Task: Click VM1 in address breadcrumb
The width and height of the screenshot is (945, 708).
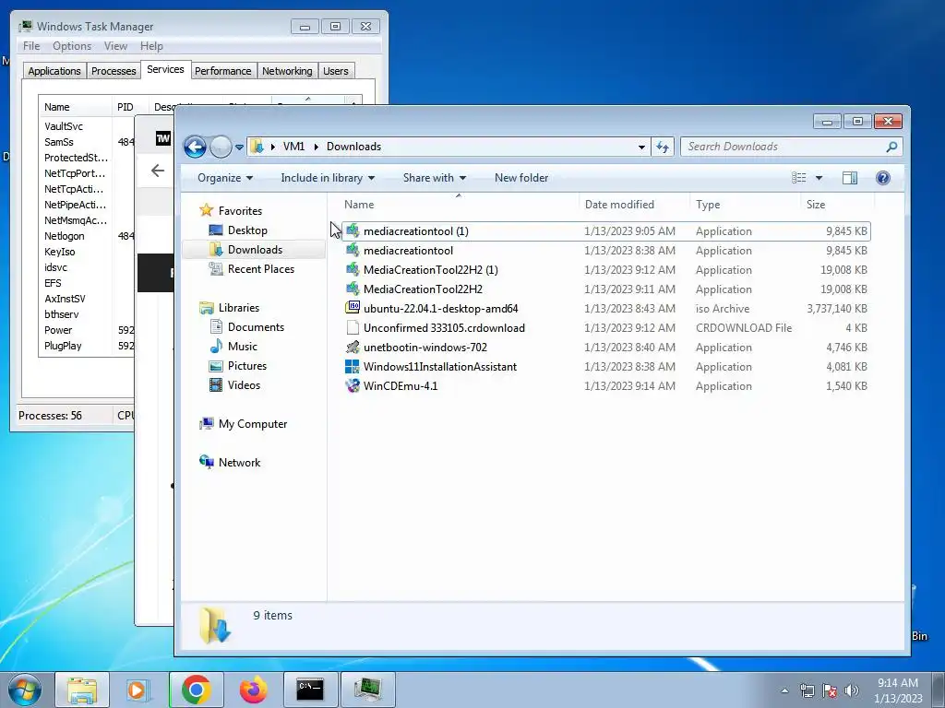Action: click(x=293, y=147)
